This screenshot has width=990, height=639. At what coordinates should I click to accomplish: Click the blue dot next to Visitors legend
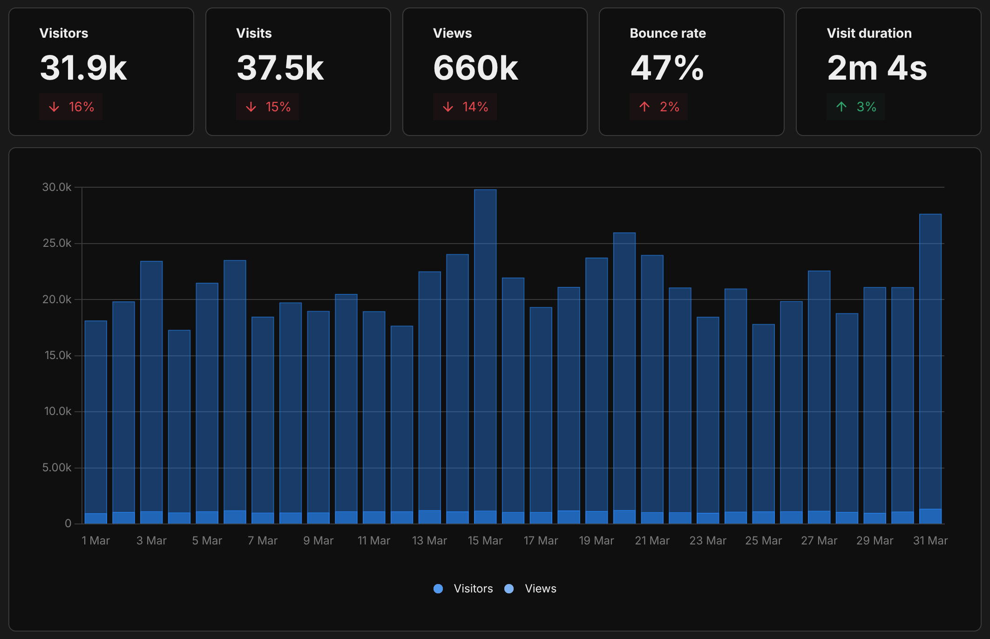[x=438, y=588]
